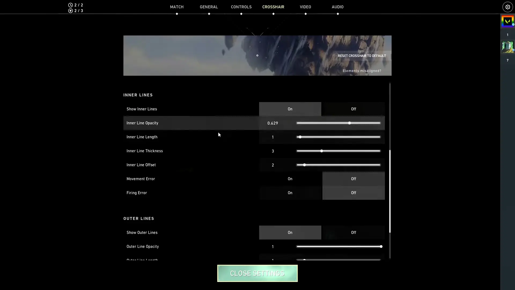Open the settings gear icon
The width and height of the screenshot is (515, 290).
click(x=507, y=7)
